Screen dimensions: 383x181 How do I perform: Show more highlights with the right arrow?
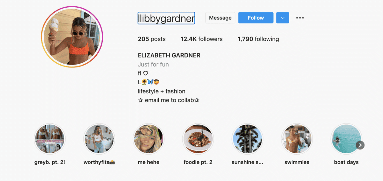[360, 145]
